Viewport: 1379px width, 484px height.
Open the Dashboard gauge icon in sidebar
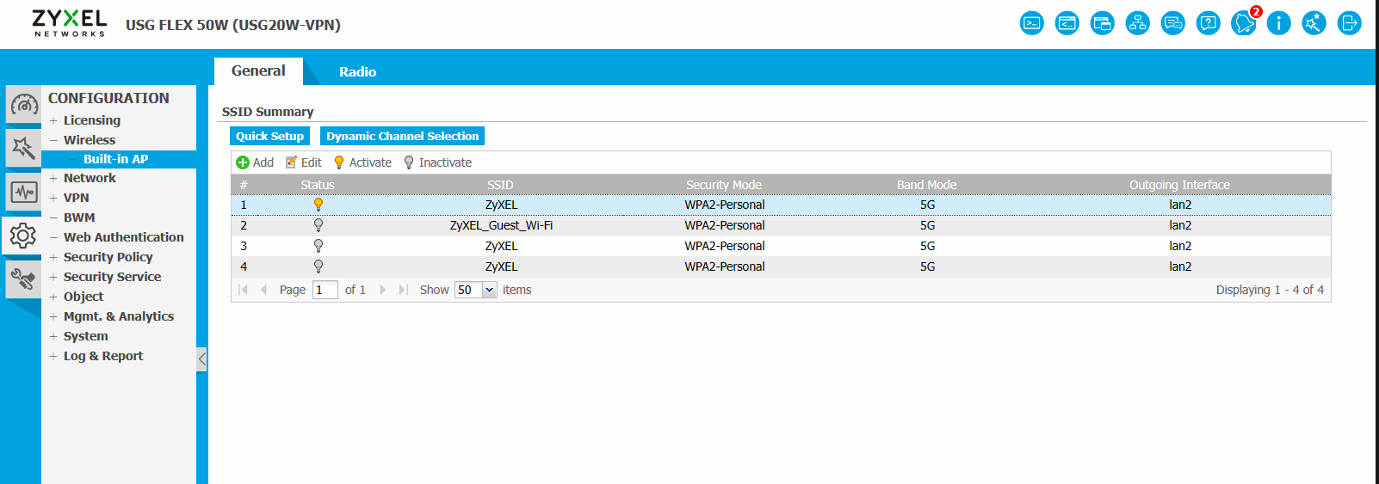pyautogui.click(x=23, y=105)
